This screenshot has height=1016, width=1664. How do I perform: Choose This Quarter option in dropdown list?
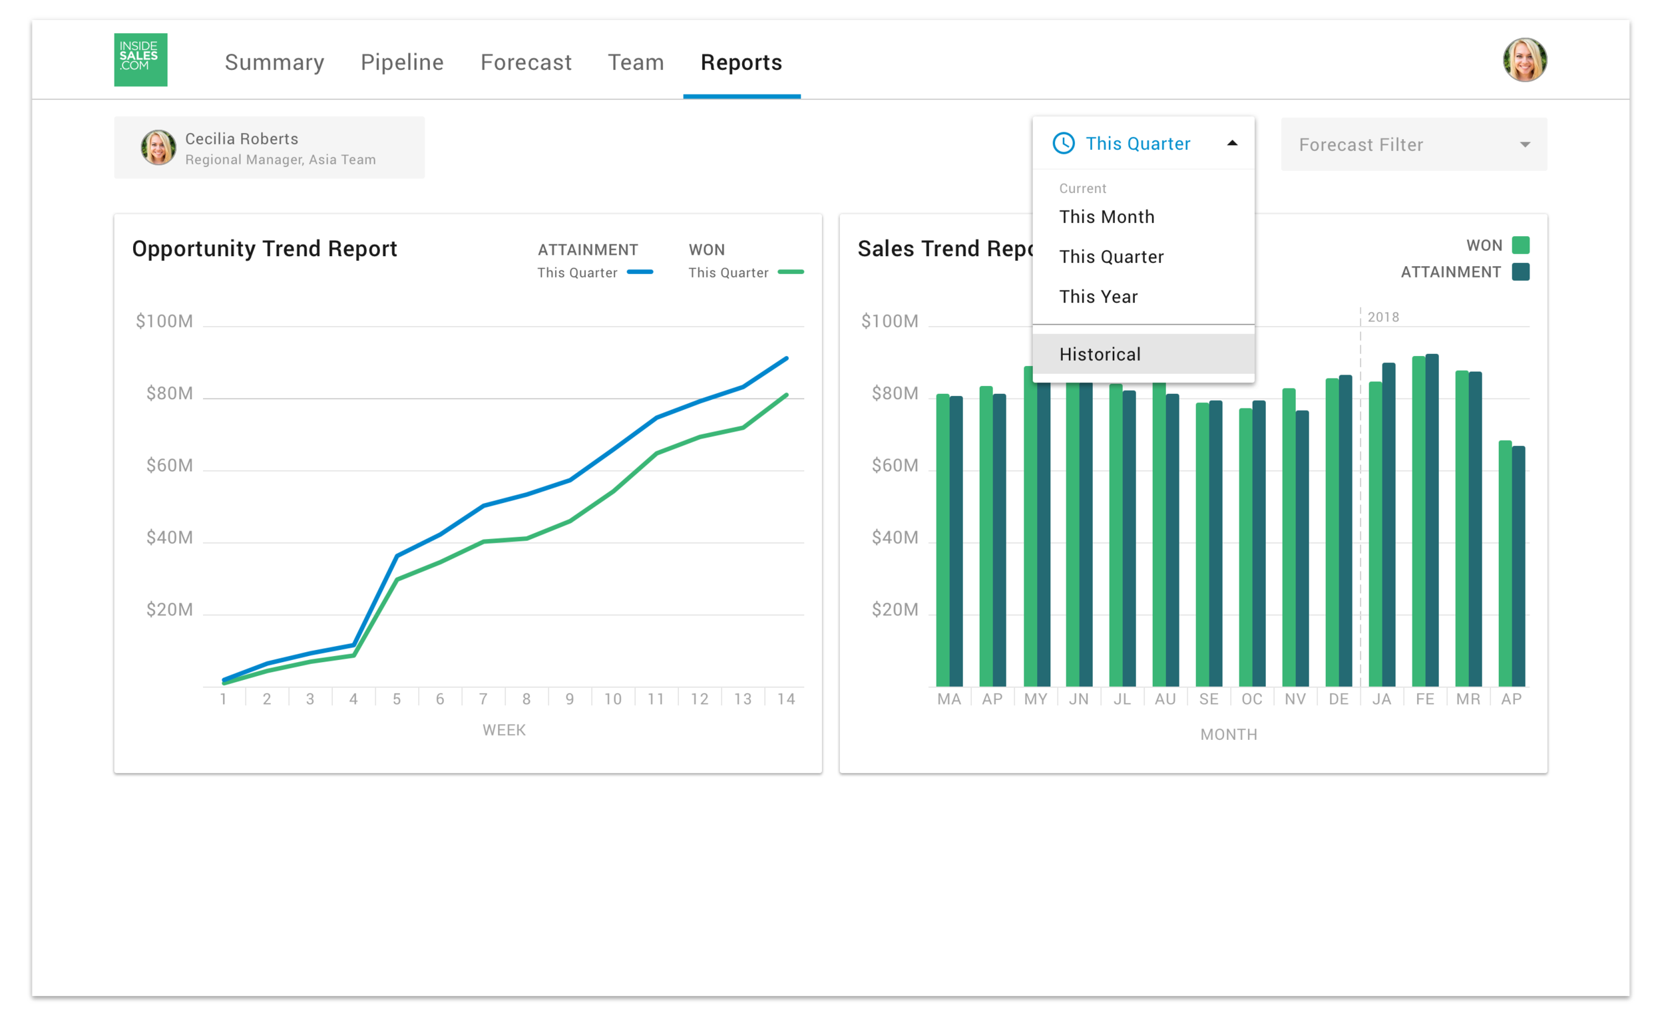pyautogui.click(x=1111, y=257)
